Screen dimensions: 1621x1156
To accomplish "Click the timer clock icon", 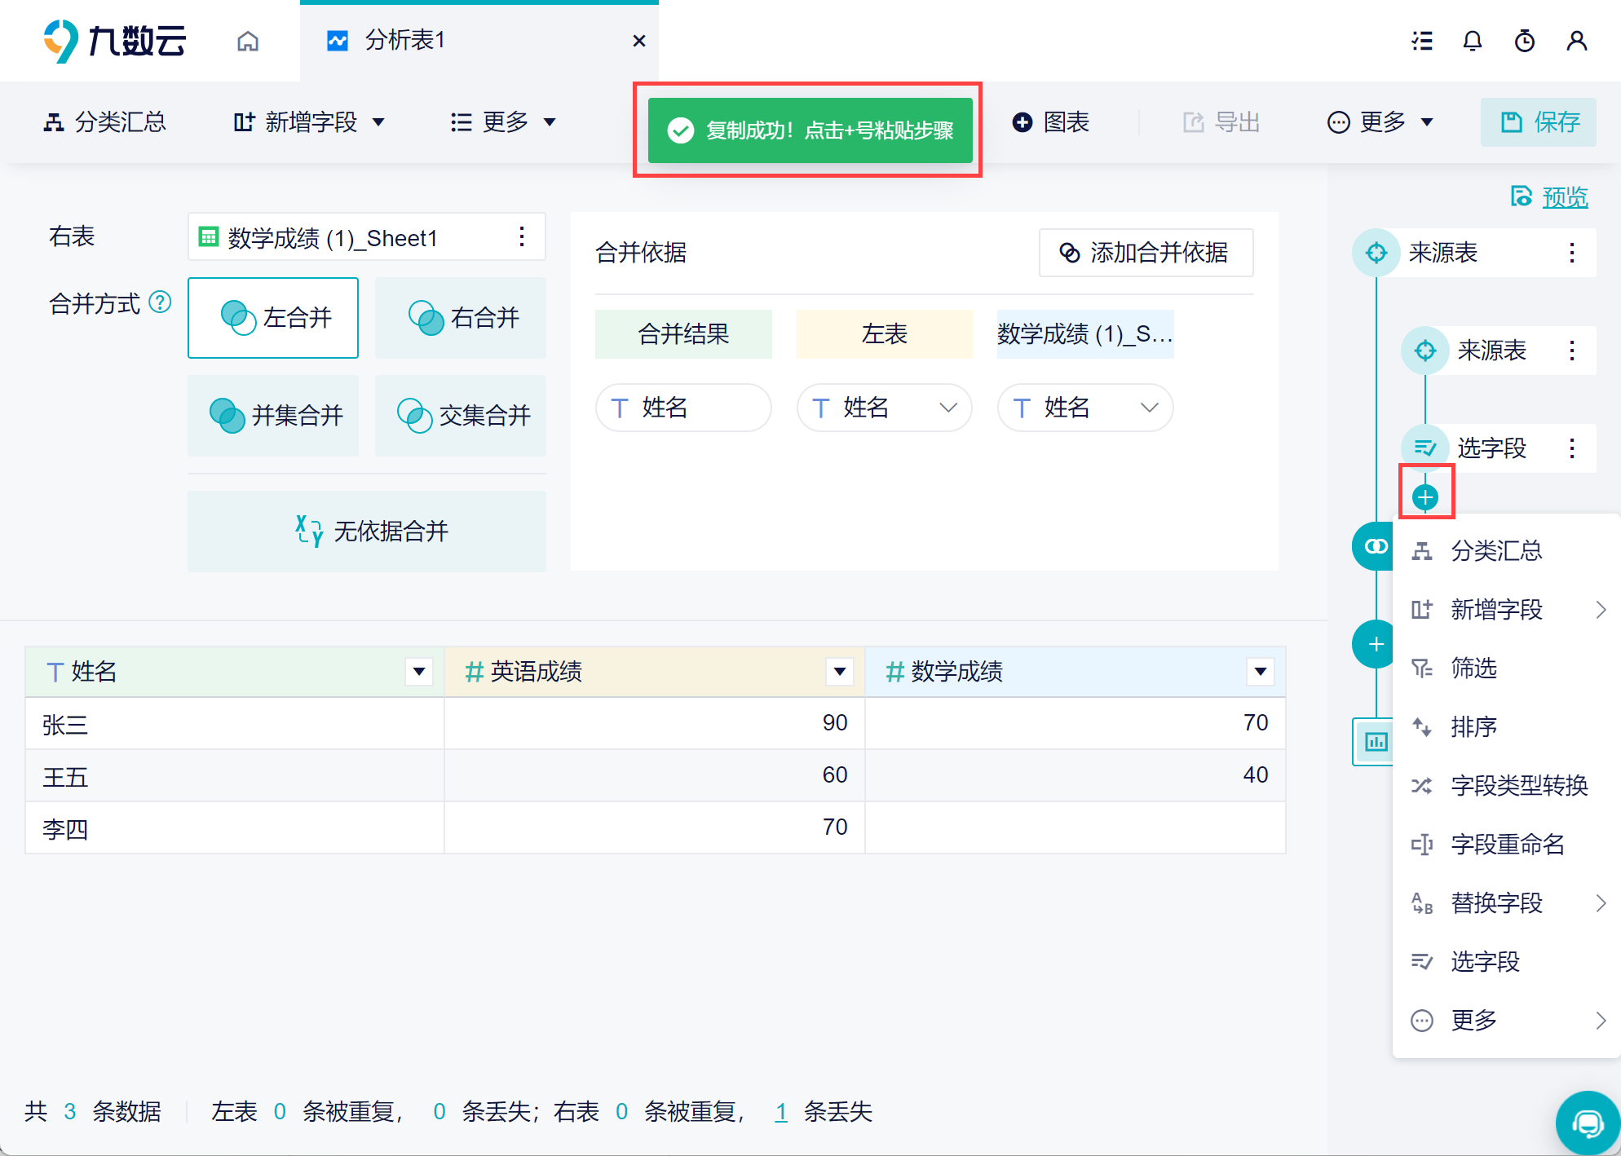I will point(1524,41).
